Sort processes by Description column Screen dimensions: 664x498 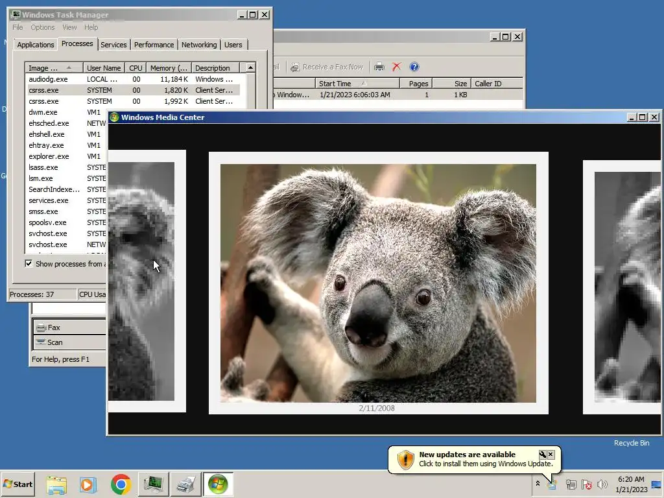pos(215,67)
